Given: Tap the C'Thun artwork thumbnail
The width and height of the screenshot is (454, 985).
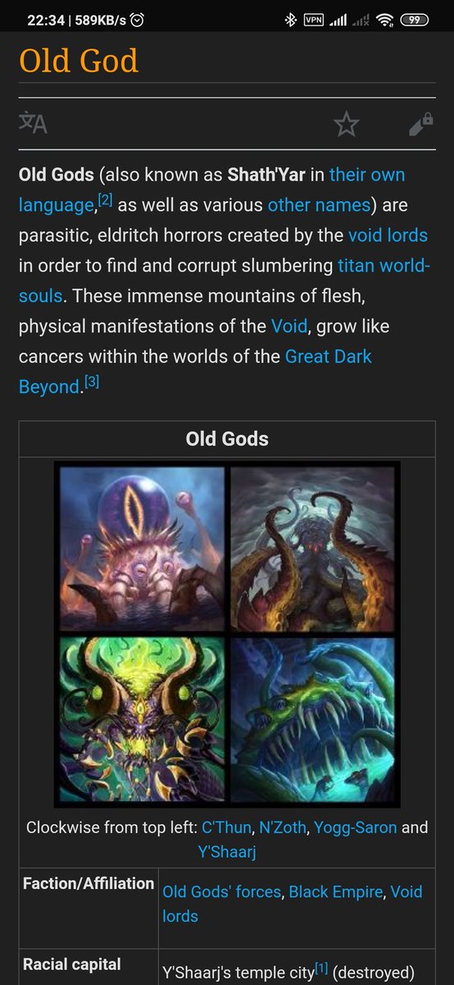Looking at the screenshot, I should point(143,548).
